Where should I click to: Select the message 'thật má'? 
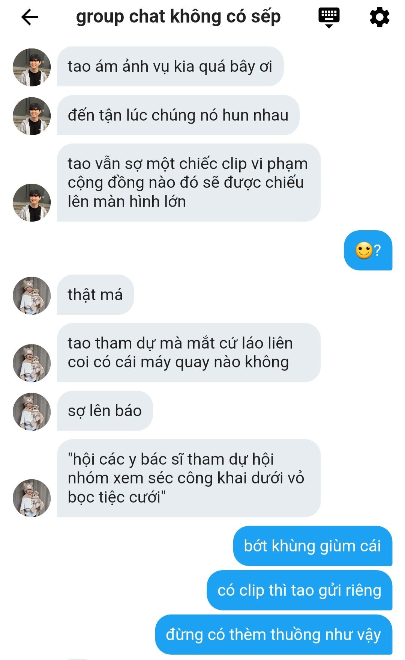(95, 295)
